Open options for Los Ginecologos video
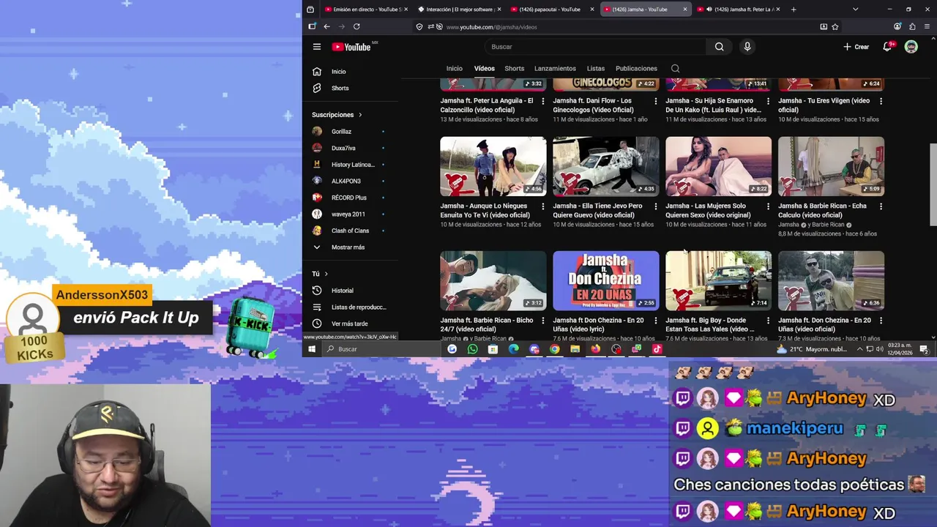 pyautogui.click(x=655, y=101)
